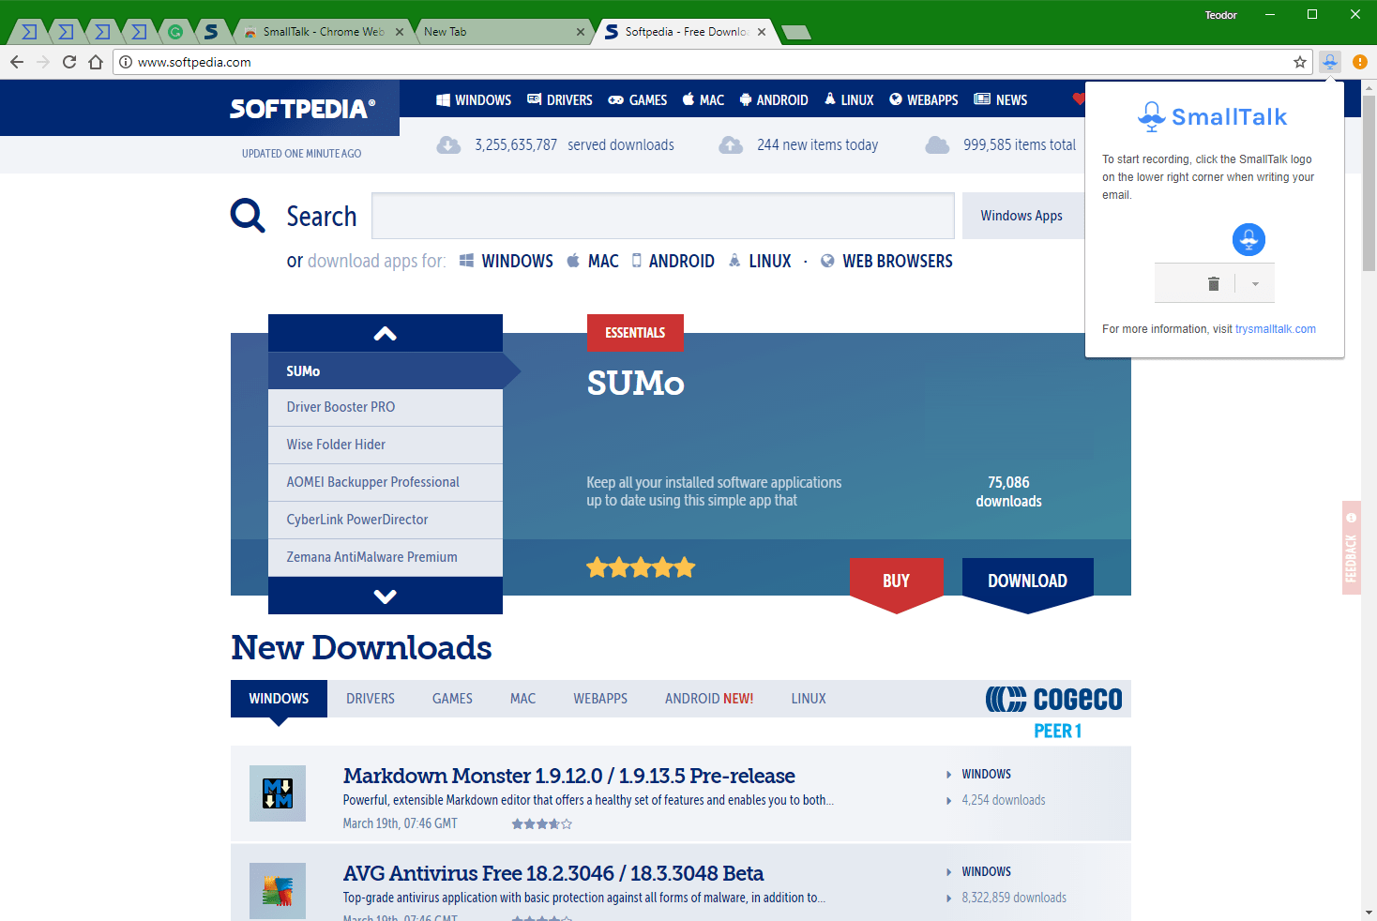This screenshot has width=1377, height=921.
Task: Download apps for LINUX link
Action: pyautogui.click(x=760, y=261)
